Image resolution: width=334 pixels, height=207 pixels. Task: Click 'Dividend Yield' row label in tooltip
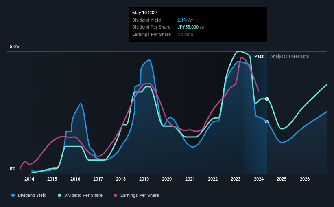146,20
